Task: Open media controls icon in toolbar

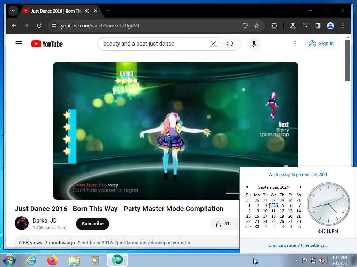Action: click(x=305, y=26)
